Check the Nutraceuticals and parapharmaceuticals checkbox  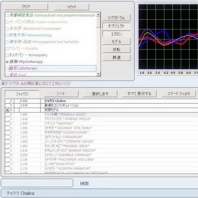[7, 15]
